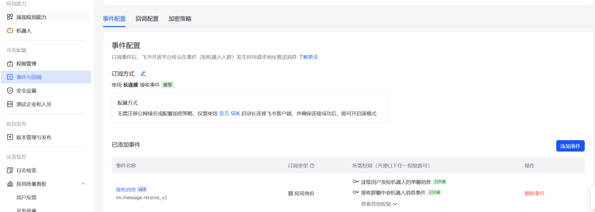Switch to the 事件配置 tab
Screen dimensions: 595x212
[114, 19]
